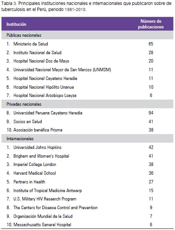Click Instituto Nacional de Salud entry
175x230 pixels.
pos(37,53)
